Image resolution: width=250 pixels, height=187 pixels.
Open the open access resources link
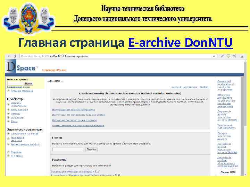224,136
